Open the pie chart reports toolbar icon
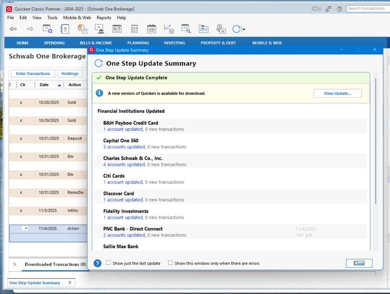Viewport: 390px width, 294px height. [82, 29]
